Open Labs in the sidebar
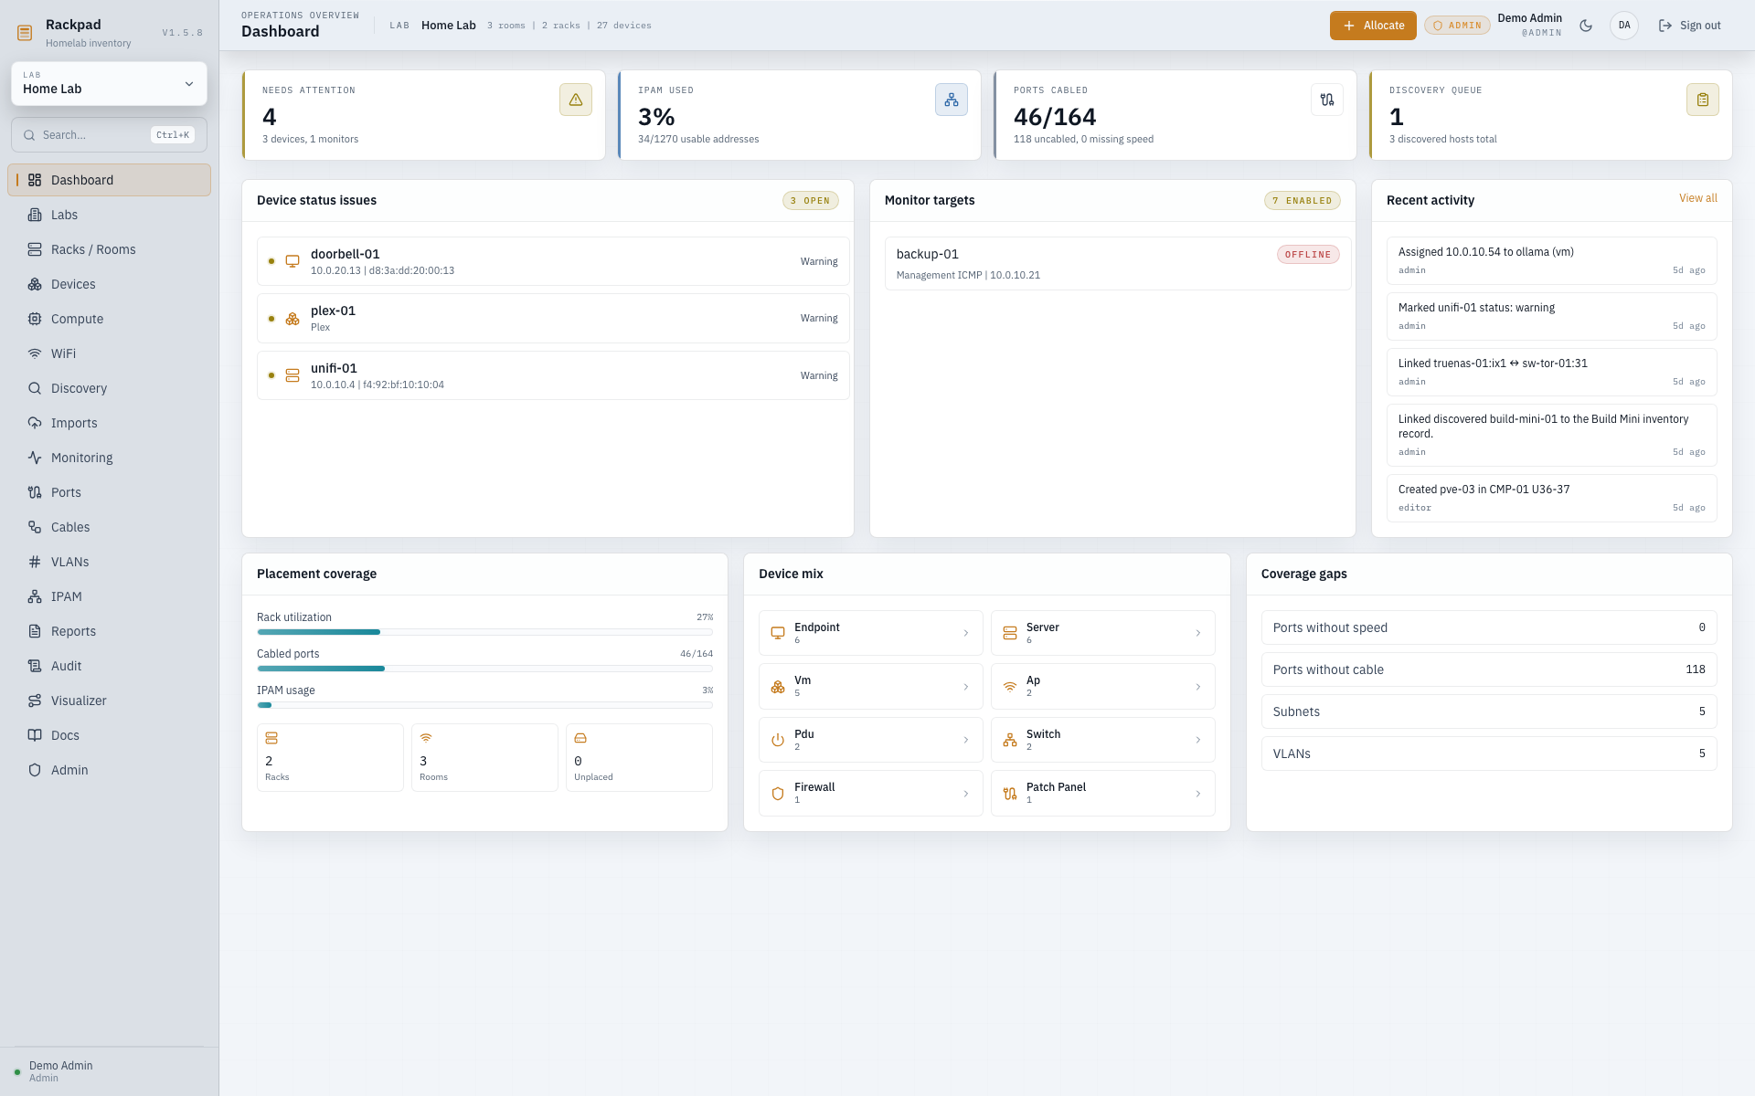This screenshot has width=1755, height=1096. [109, 215]
